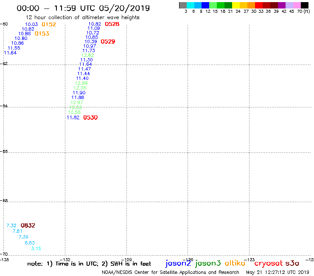Click the -68 latitude axis label
Viewport: 314px width, 276px height.
(4, 200)
